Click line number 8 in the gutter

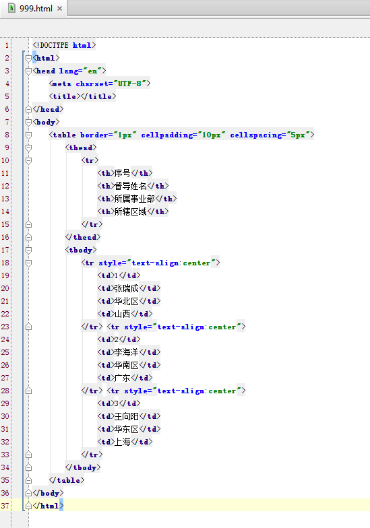click(7, 135)
